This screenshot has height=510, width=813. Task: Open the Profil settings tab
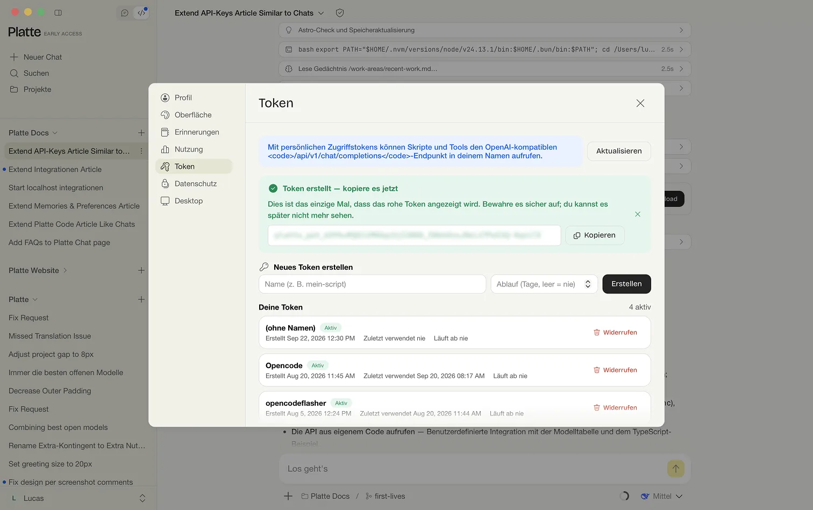194,98
